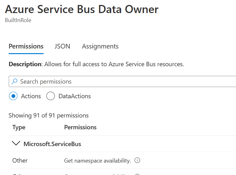This screenshot has height=175, width=236.
Task: Select the Get namespace availability permission text
Action: point(97,161)
